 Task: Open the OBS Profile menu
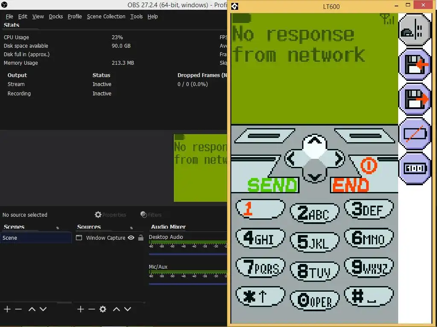coord(75,17)
